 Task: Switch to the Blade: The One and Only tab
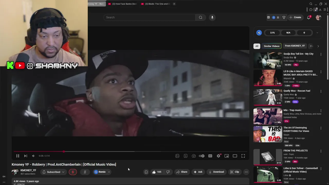pyautogui.click(x=156, y=4)
